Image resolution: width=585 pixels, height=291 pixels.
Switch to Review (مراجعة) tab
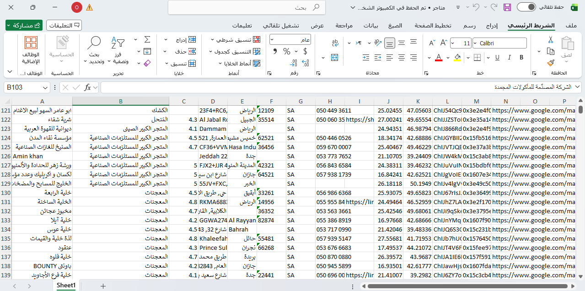[344, 25]
